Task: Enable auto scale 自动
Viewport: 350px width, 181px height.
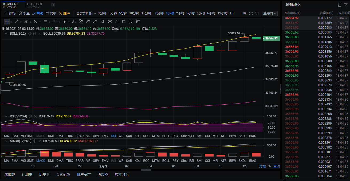Action: pyautogui.click(x=277, y=166)
